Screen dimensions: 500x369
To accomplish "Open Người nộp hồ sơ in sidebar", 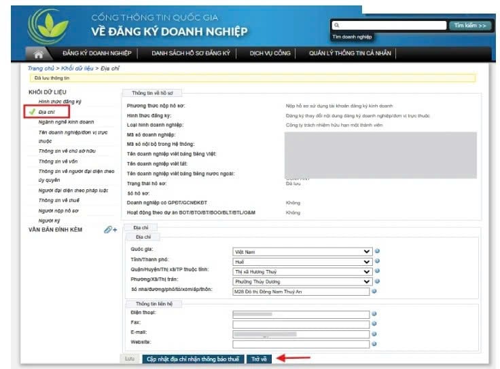I will (x=58, y=210).
